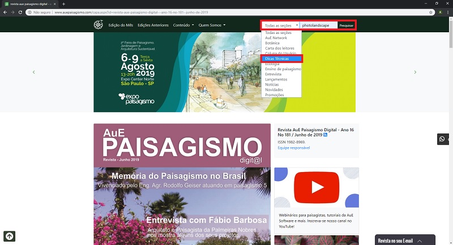
Task: Open the RSS feed icon beside Junho de 2019
Action: pos(325,135)
